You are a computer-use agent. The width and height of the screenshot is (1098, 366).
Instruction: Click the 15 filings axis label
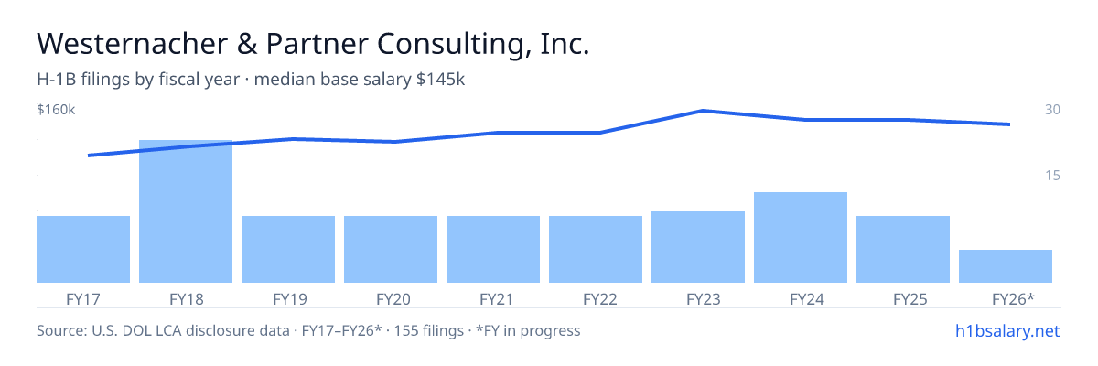click(1052, 175)
